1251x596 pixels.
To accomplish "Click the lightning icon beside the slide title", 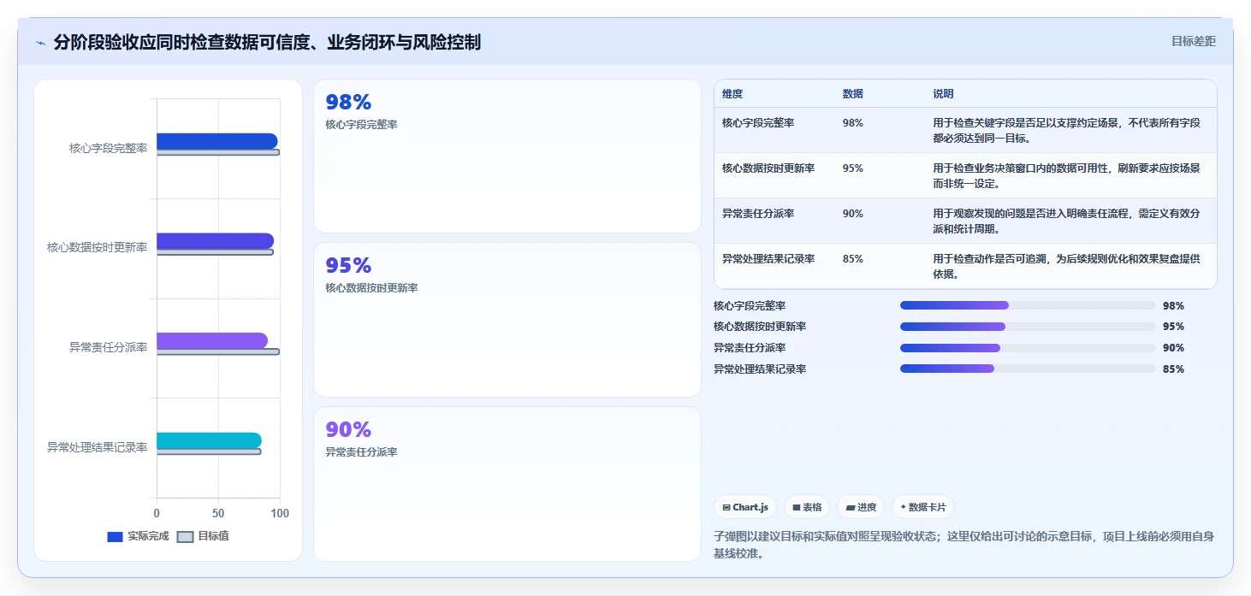I will [40, 43].
